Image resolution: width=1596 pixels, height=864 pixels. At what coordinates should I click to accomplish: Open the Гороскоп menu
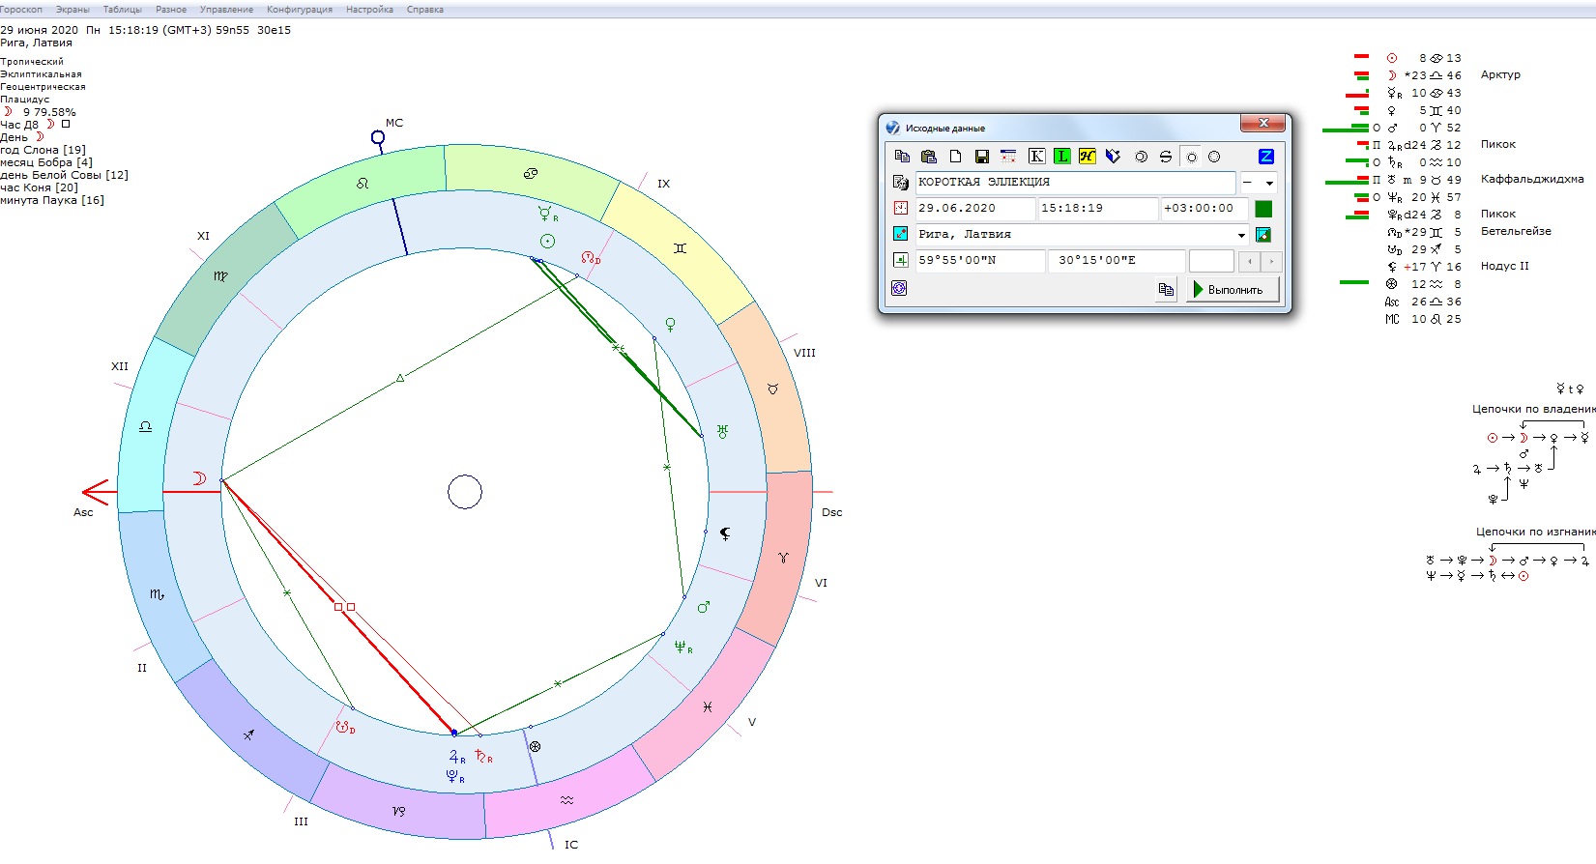tap(21, 10)
